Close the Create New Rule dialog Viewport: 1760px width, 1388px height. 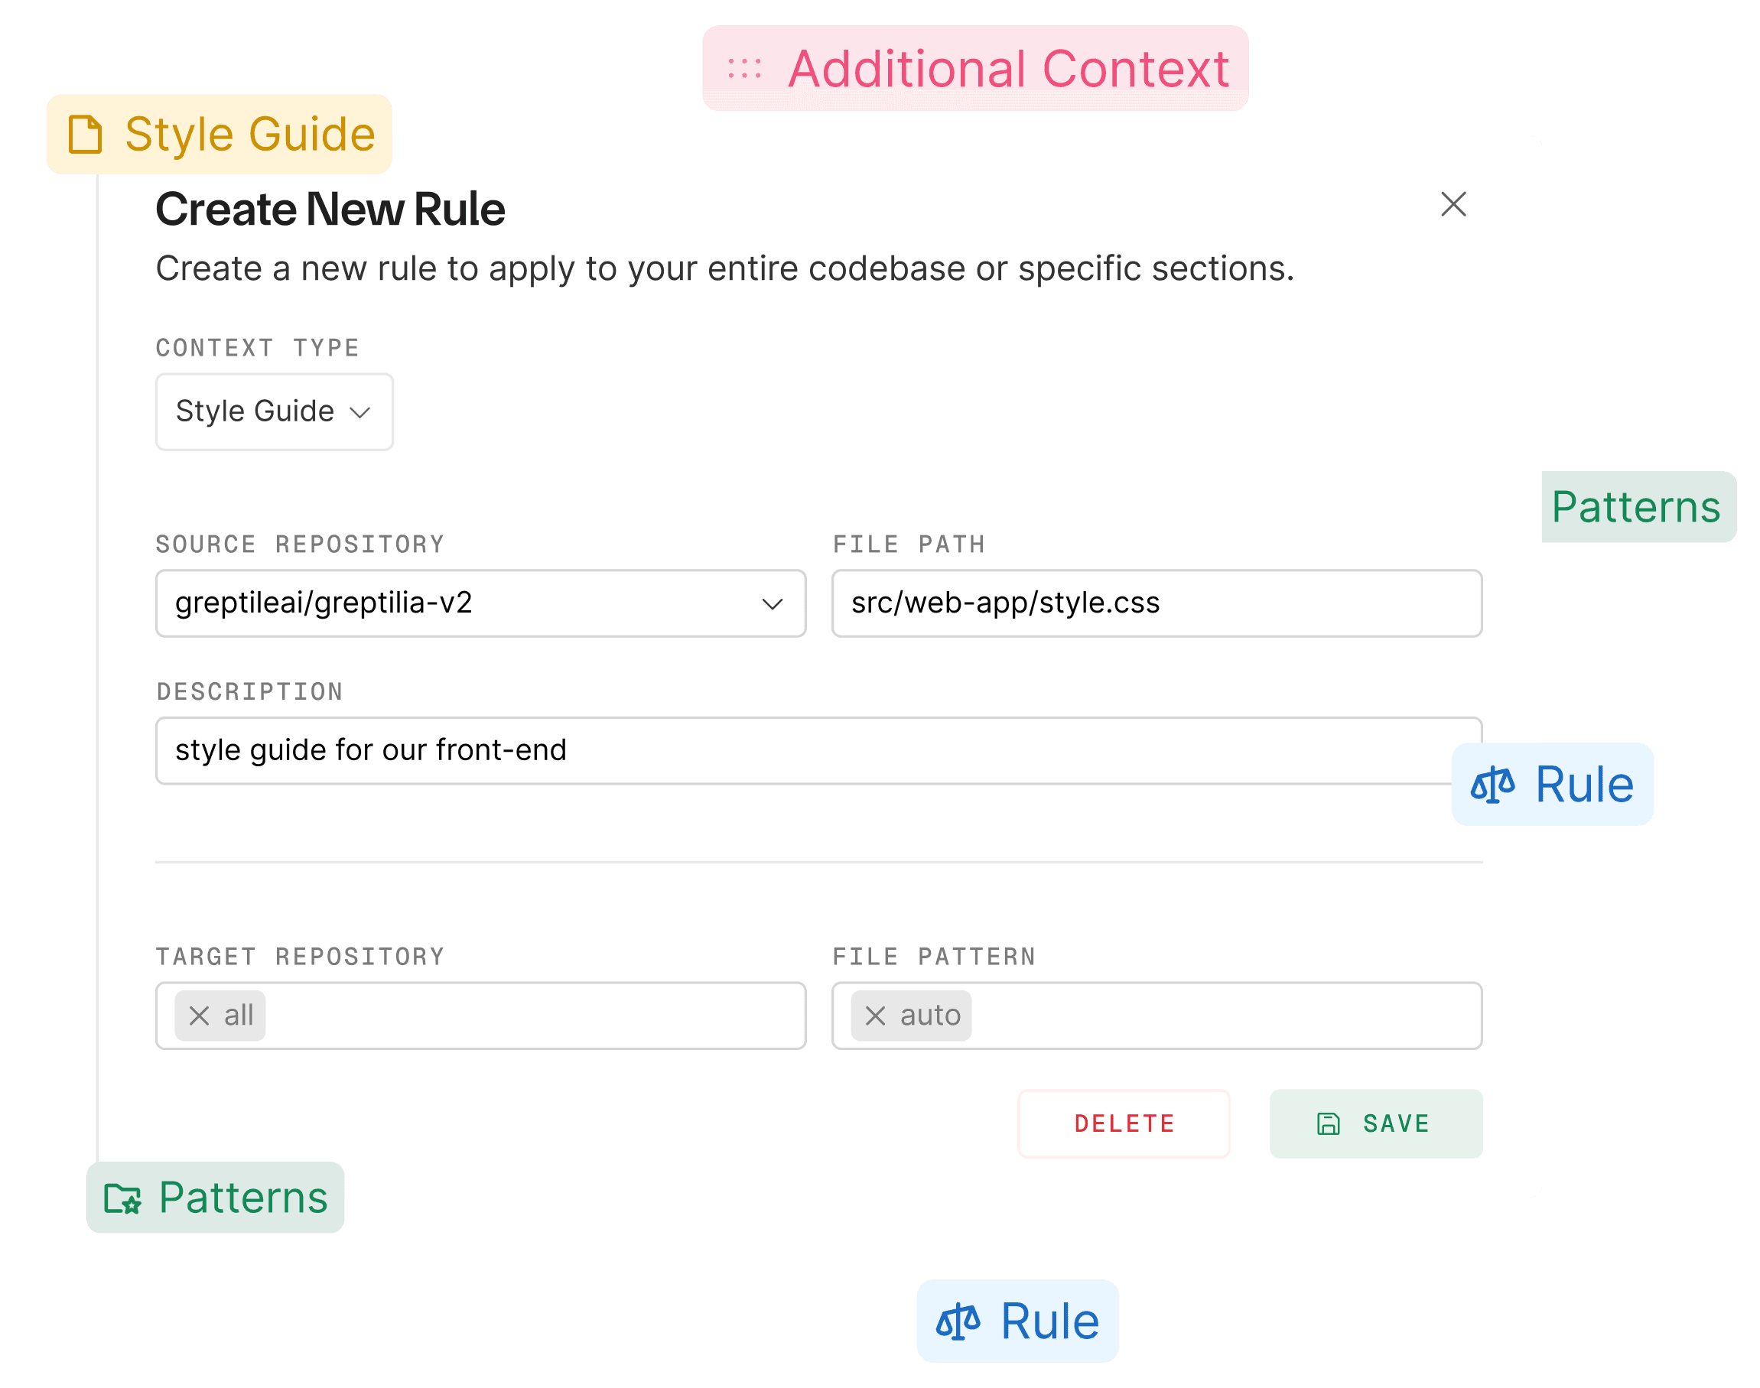1453,206
